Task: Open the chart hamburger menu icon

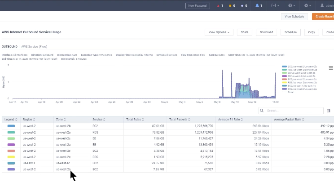Action: [331, 68]
